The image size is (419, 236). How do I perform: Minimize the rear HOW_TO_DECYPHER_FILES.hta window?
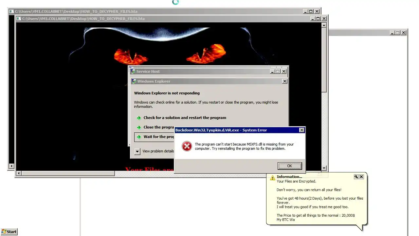click(305, 11)
